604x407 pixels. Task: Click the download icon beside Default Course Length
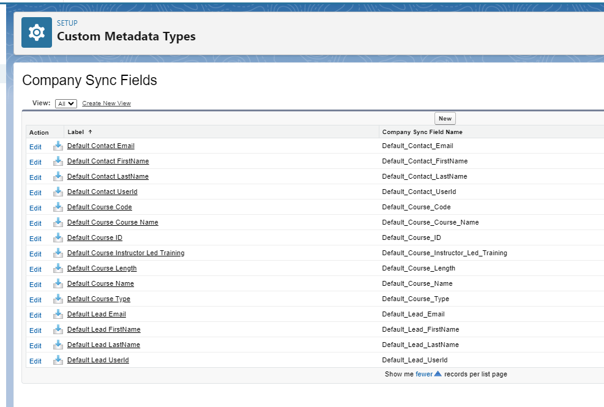tap(58, 269)
